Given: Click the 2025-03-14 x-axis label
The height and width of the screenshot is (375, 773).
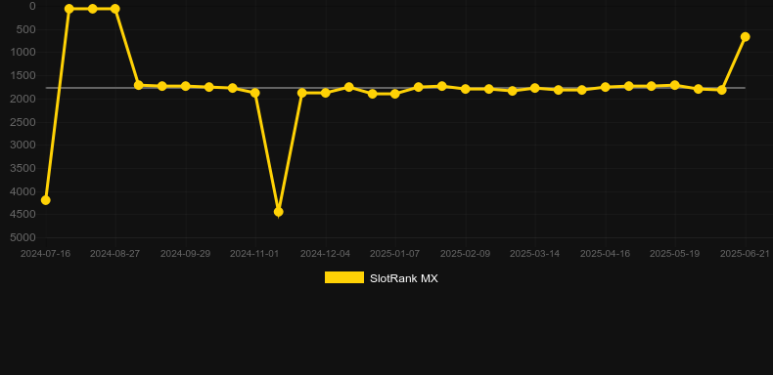Looking at the screenshot, I should coord(534,254).
